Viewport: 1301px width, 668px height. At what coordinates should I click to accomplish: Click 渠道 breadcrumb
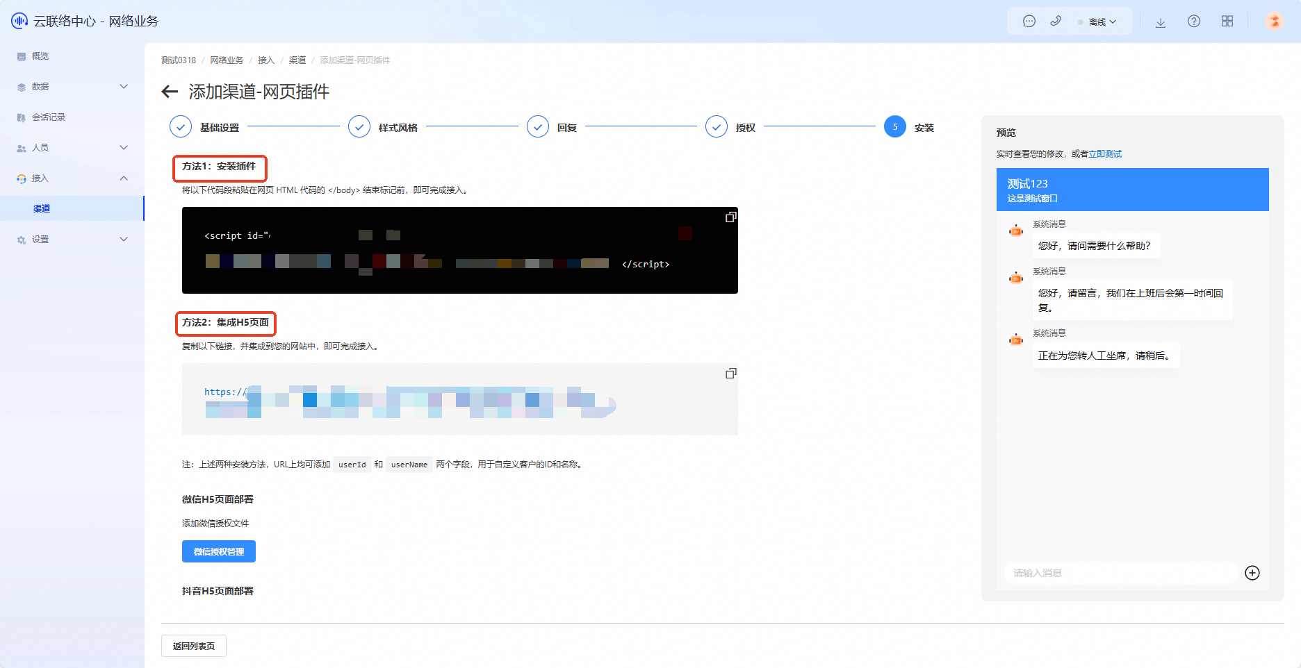coord(297,60)
